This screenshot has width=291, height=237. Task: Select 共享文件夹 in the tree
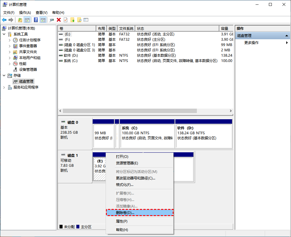click(x=28, y=52)
